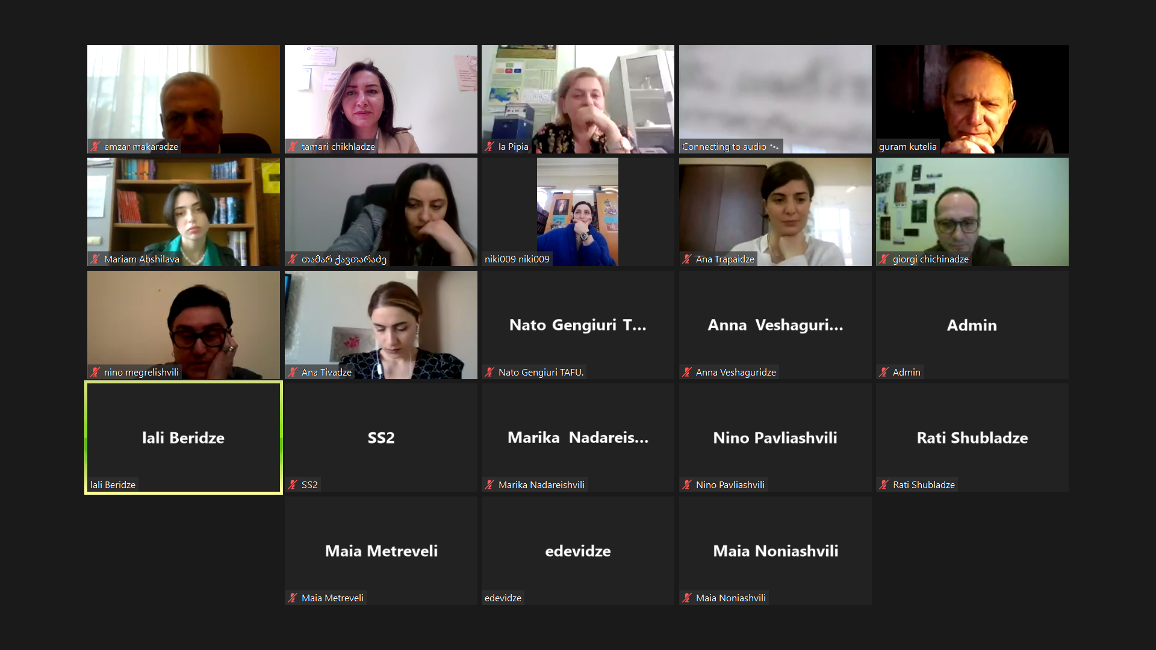Click the Marika Nadareishvili name label
This screenshot has height=650, width=1156.
click(x=541, y=484)
